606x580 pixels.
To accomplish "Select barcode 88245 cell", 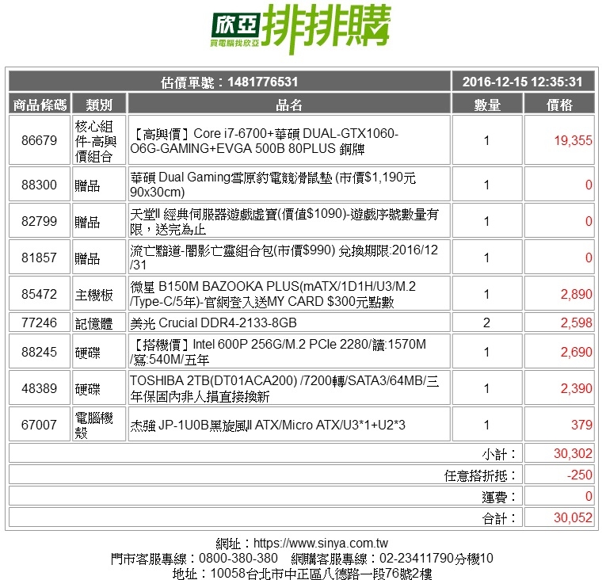I will coord(40,351).
